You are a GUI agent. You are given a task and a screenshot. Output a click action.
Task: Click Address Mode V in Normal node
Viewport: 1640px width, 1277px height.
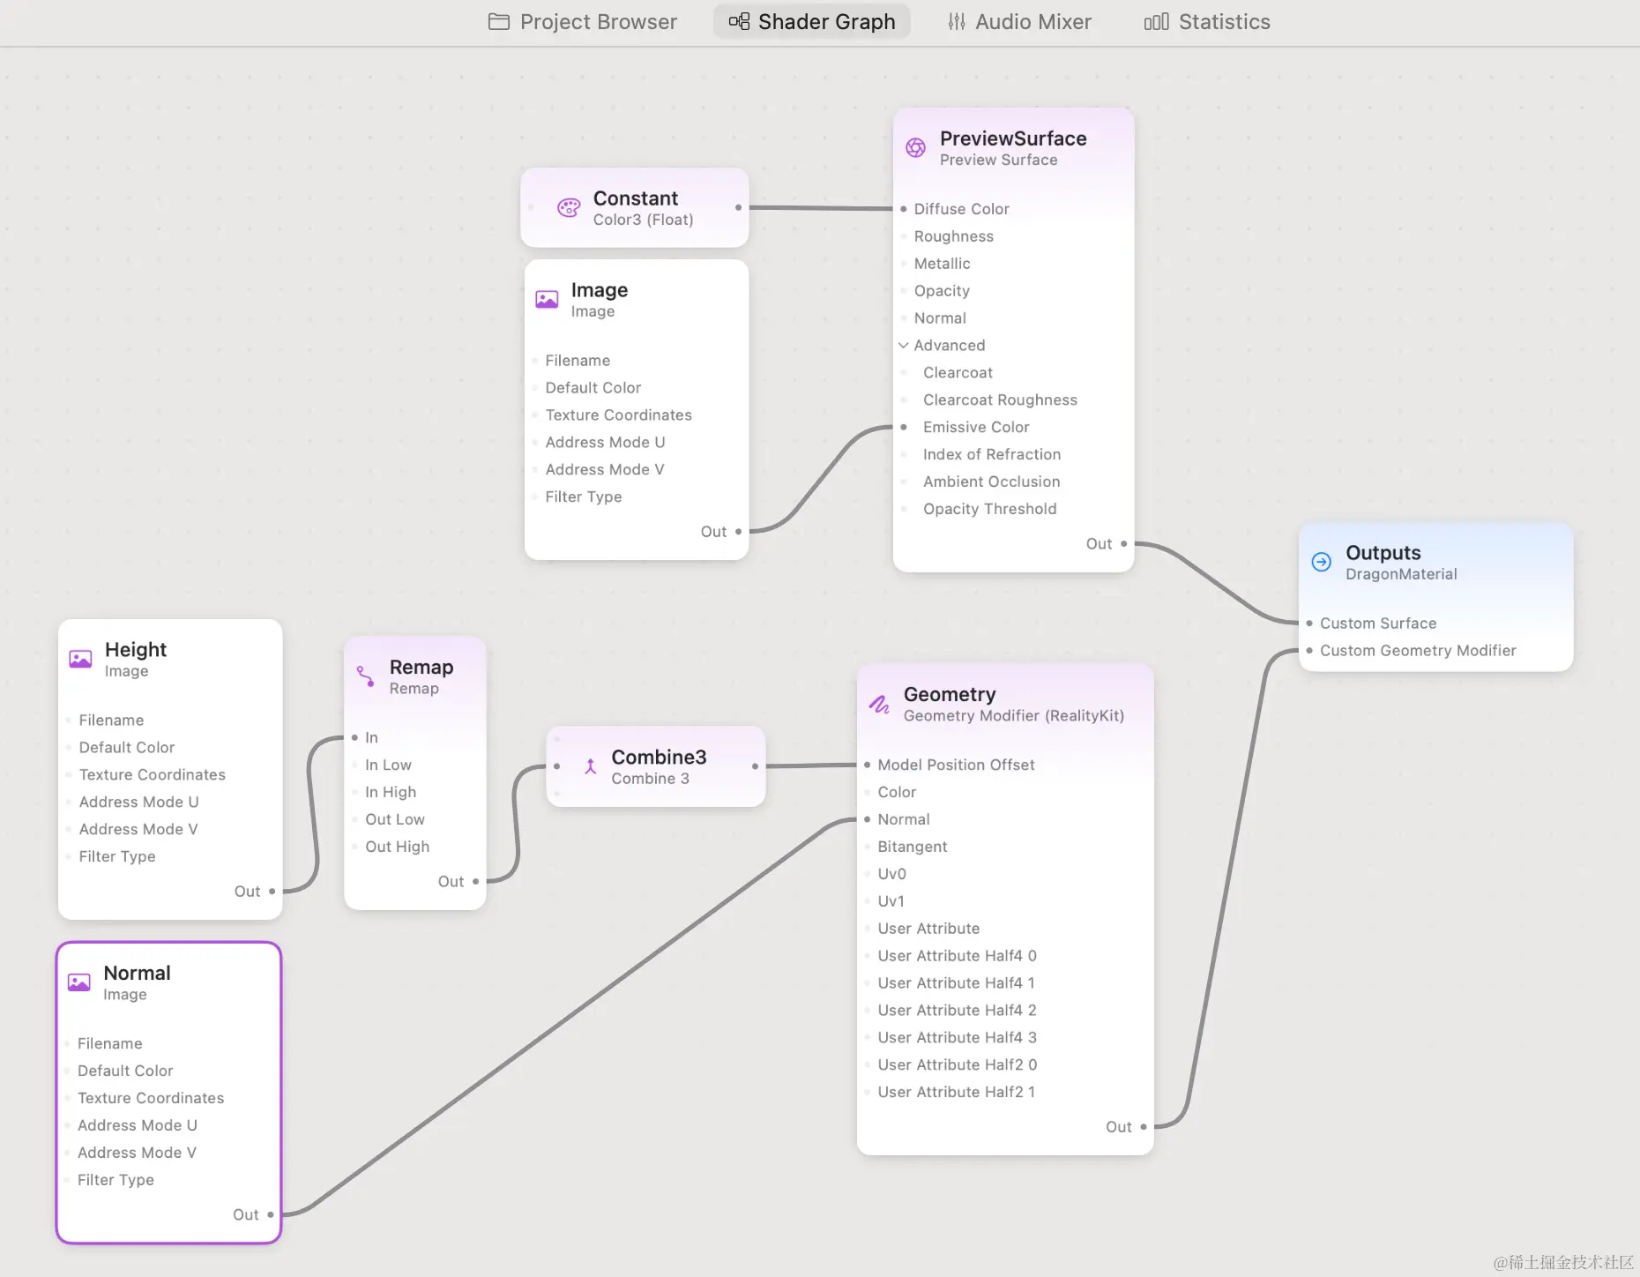click(x=137, y=1153)
